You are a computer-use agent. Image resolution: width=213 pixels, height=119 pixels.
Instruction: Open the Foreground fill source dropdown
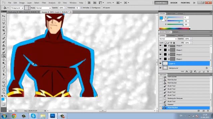[x=17, y=8]
